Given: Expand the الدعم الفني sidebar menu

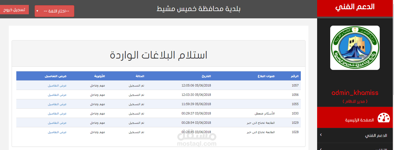Looking at the screenshot, I should click(x=355, y=136).
